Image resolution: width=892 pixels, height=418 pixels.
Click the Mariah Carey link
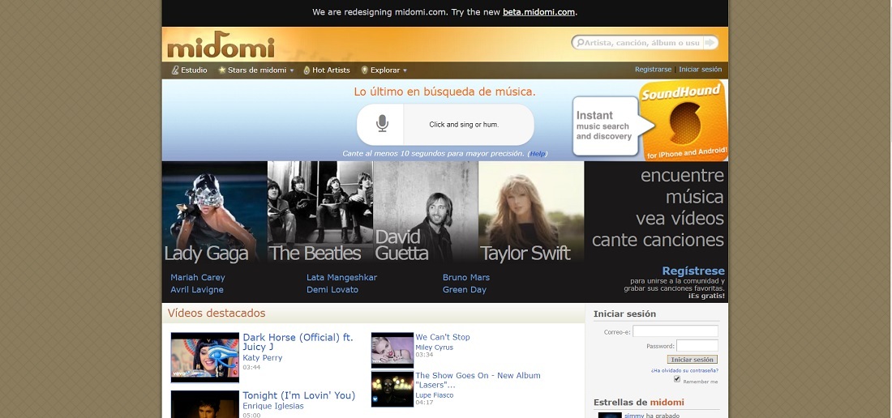point(197,278)
